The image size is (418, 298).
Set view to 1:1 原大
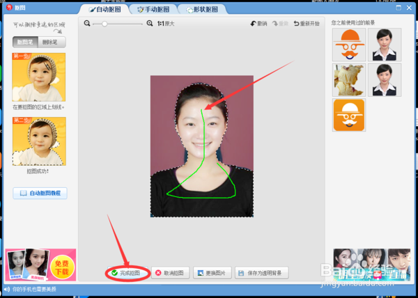[166, 24]
